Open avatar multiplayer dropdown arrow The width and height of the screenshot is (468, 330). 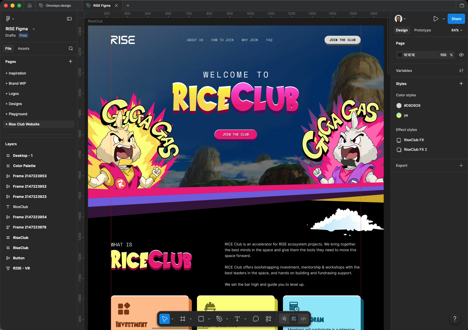click(405, 19)
